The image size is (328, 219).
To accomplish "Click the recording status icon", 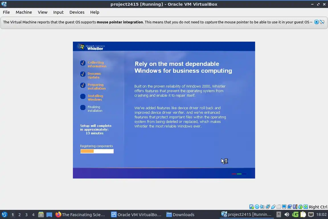I will coord(290,207).
